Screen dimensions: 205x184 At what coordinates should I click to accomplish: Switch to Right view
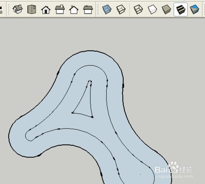pyautogui.click(x=60, y=9)
